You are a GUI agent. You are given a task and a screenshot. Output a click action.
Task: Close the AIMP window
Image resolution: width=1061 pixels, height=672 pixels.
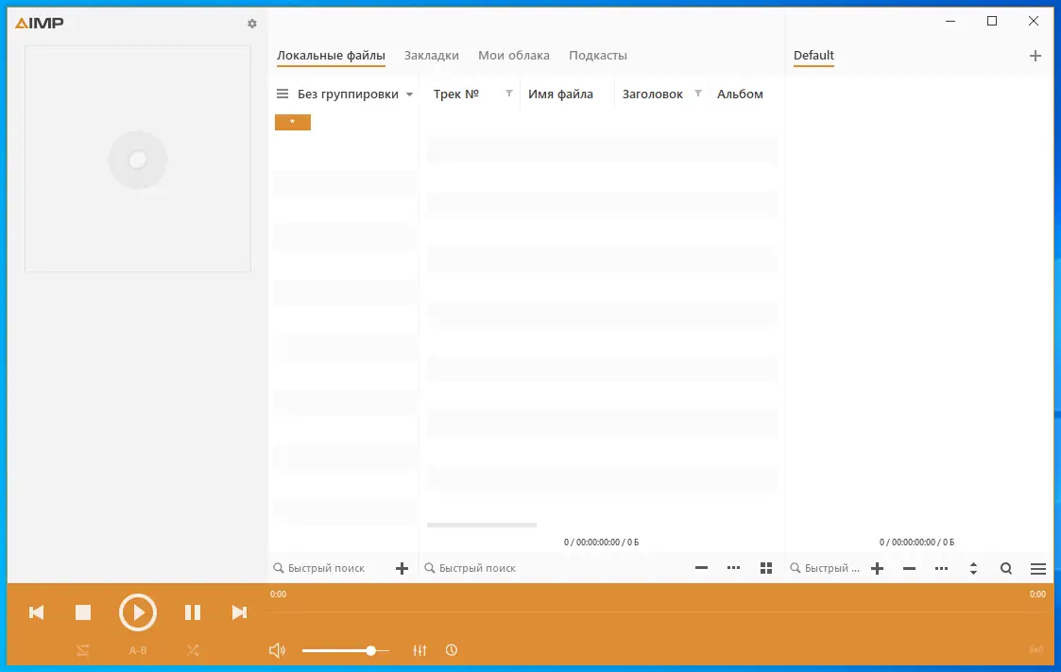click(x=1034, y=22)
